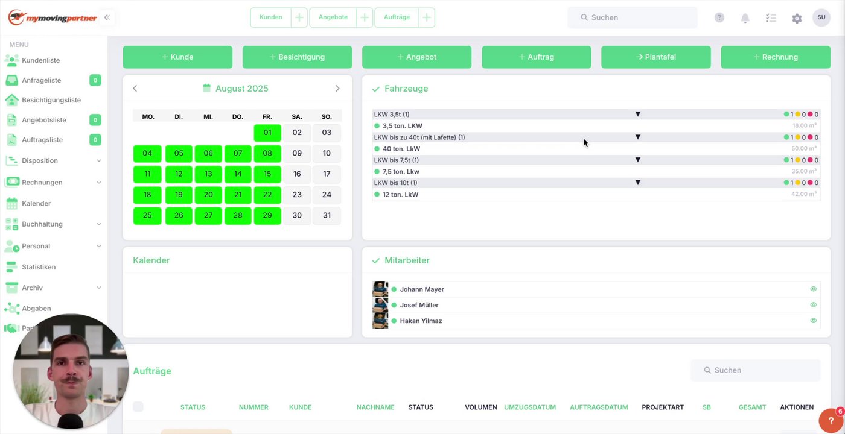This screenshot has width=845, height=434.
Task: Toggle visibility eye for Josef Müller
Action: 813,305
